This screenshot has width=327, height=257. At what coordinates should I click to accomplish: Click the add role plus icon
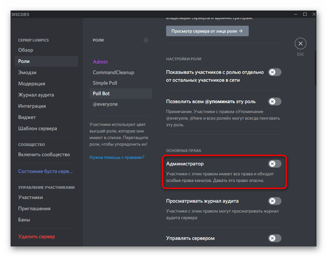tap(146, 40)
